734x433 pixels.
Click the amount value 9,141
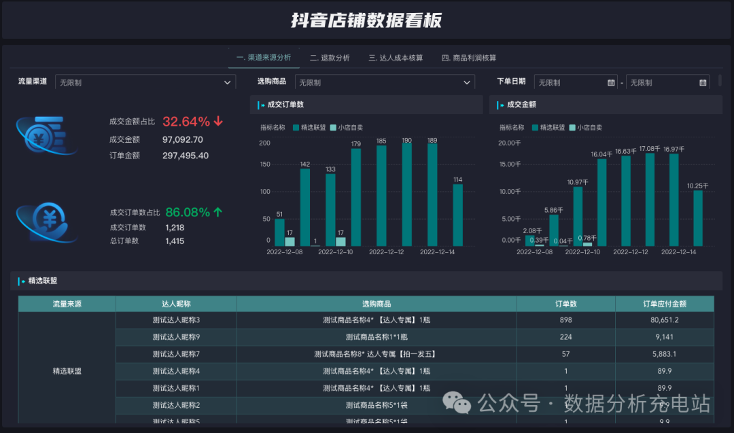coord(664,337)
